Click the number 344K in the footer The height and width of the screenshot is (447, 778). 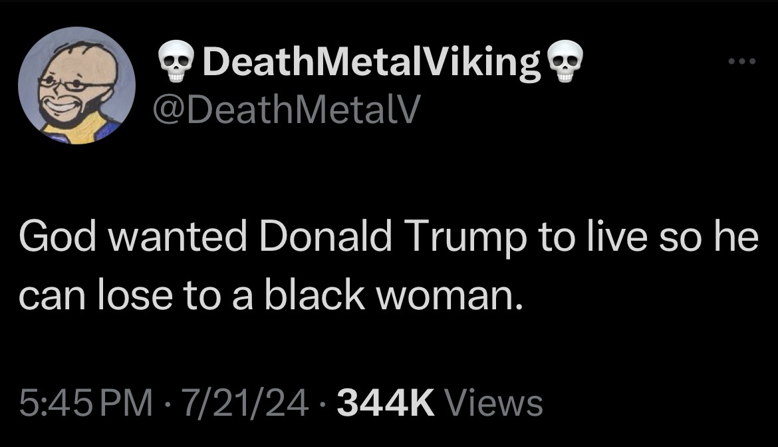tap(386, 403)
